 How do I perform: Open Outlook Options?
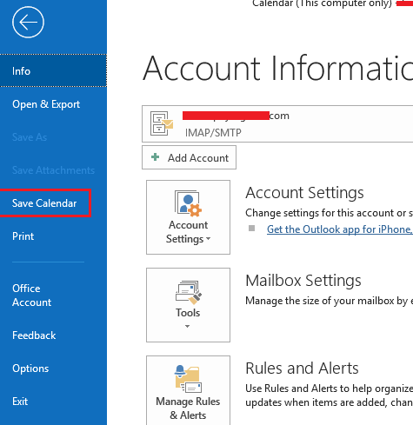pos(30,369)
